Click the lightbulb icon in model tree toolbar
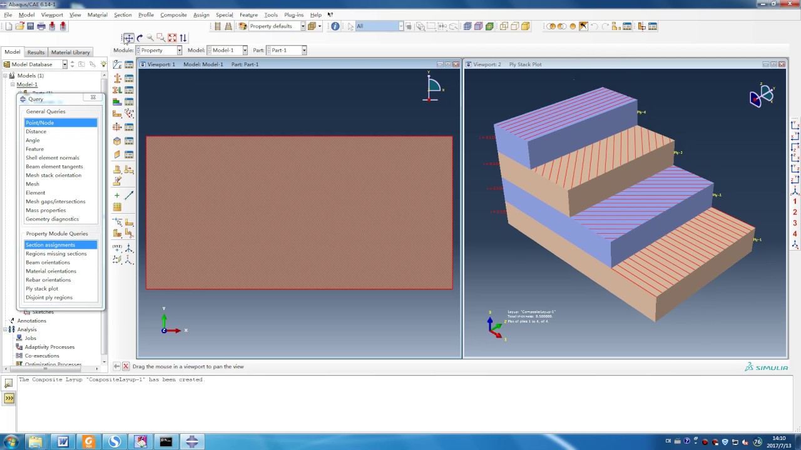 tap(104, 64)
